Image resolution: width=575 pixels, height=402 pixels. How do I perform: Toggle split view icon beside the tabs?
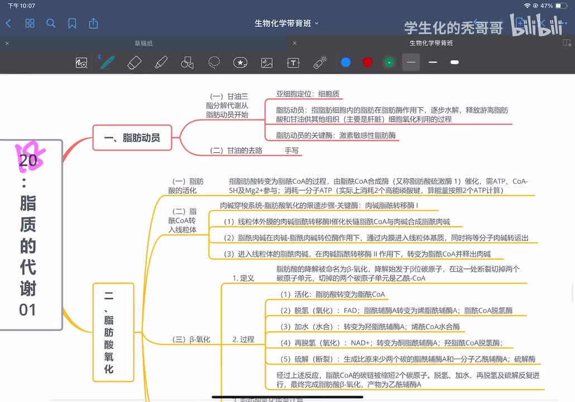click(x=567, y=43)
